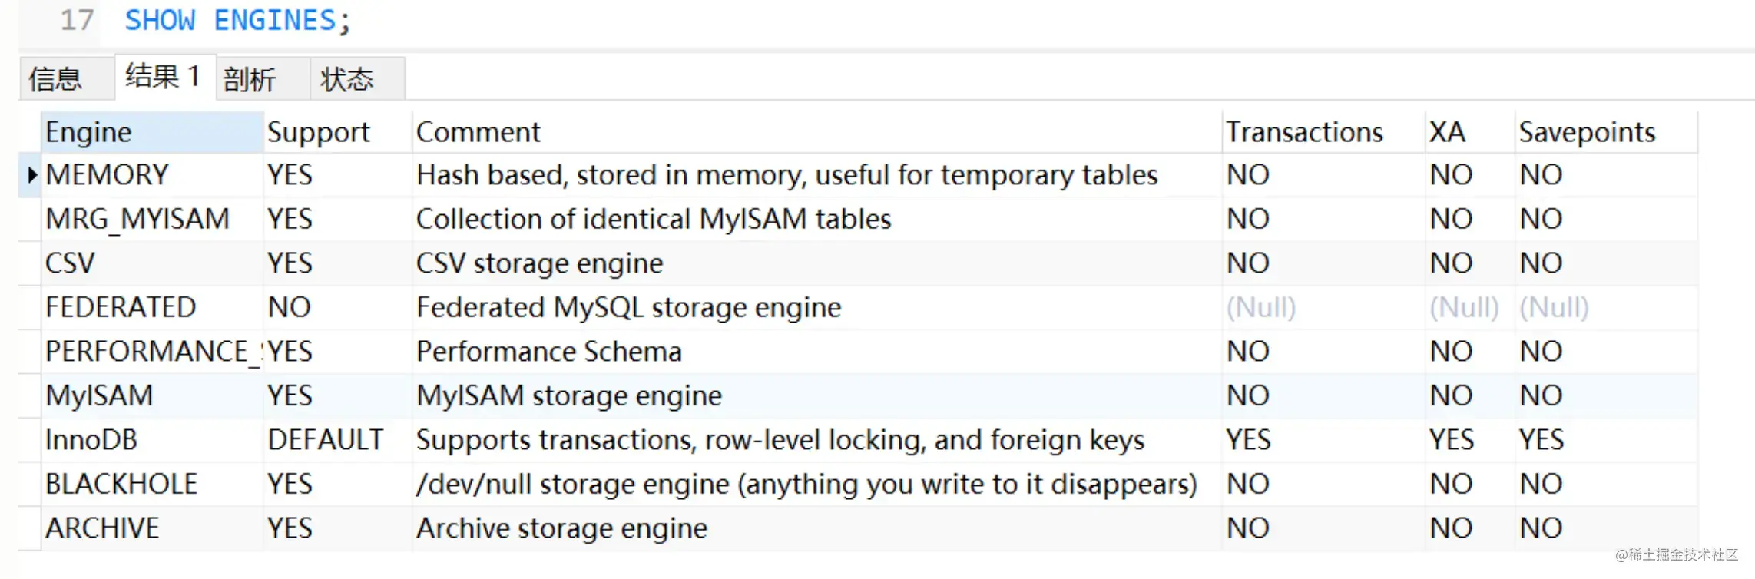Click the Transactions column header
The image size is (1755, 579).
(1304, 131)
